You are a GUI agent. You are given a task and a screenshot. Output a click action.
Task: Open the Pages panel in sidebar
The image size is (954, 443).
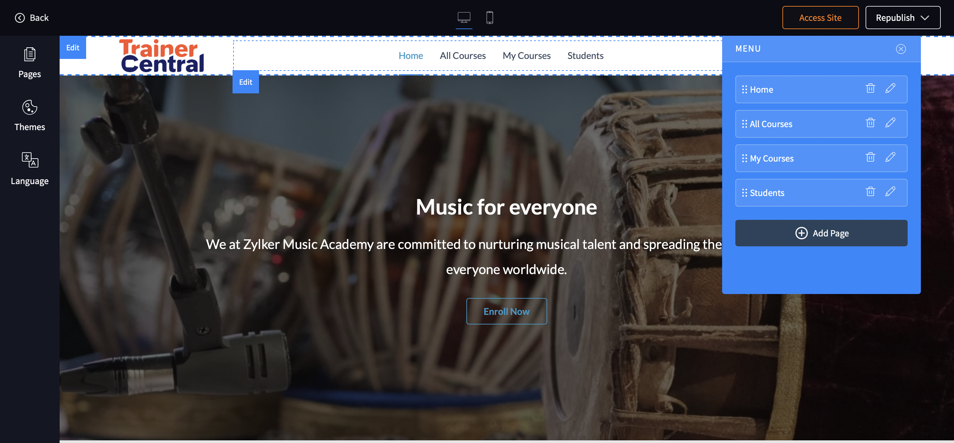29,62
